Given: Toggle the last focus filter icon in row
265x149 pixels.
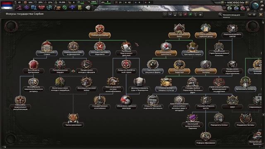Looking at the screenshot, I should (x=200, y=15).
